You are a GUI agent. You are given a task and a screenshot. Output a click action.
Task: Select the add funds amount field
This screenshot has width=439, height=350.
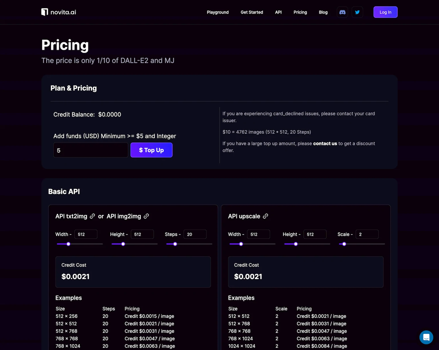[91, 150]
